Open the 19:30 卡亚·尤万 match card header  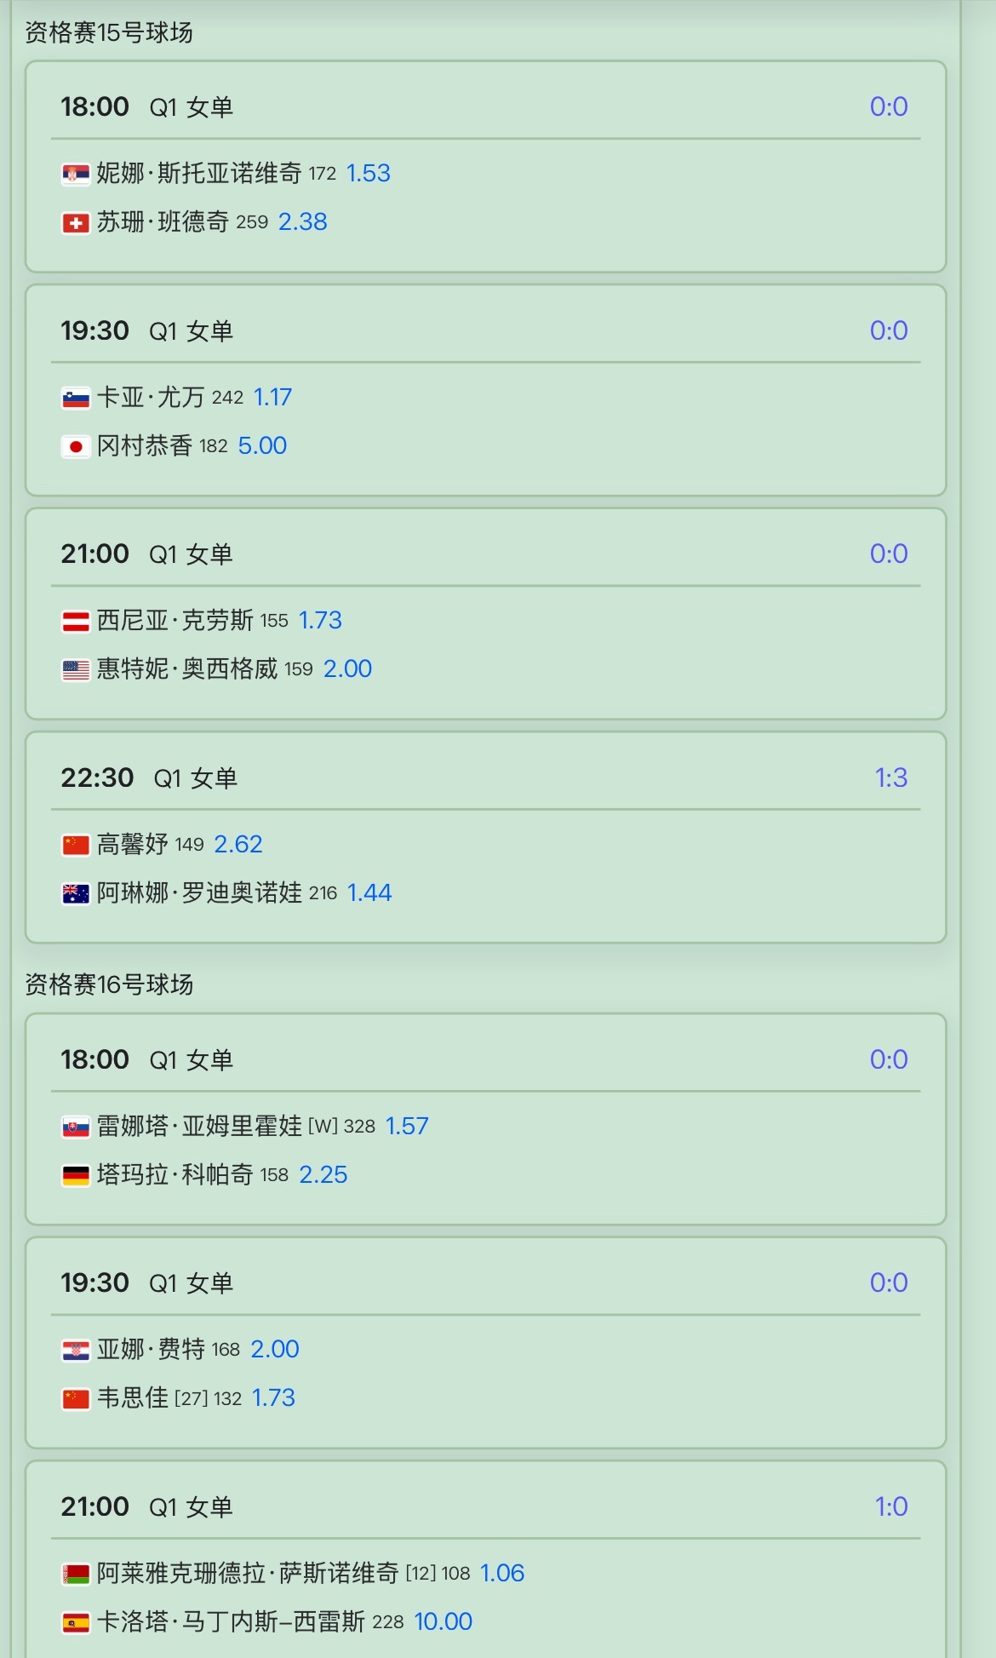[485, 331]
